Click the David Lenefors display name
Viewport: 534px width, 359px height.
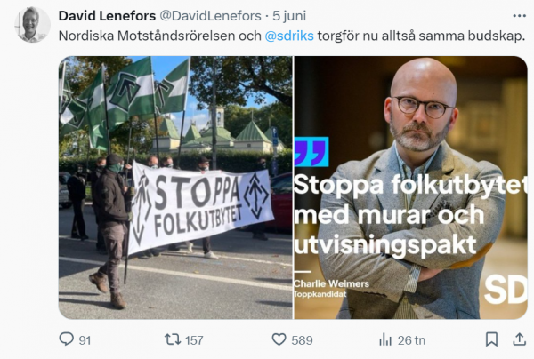(x=107, y=16)
